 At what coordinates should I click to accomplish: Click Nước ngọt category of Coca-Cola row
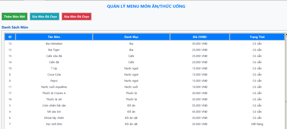(x=131, y=75)
